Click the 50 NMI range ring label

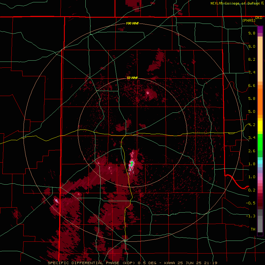click(132, 78)
